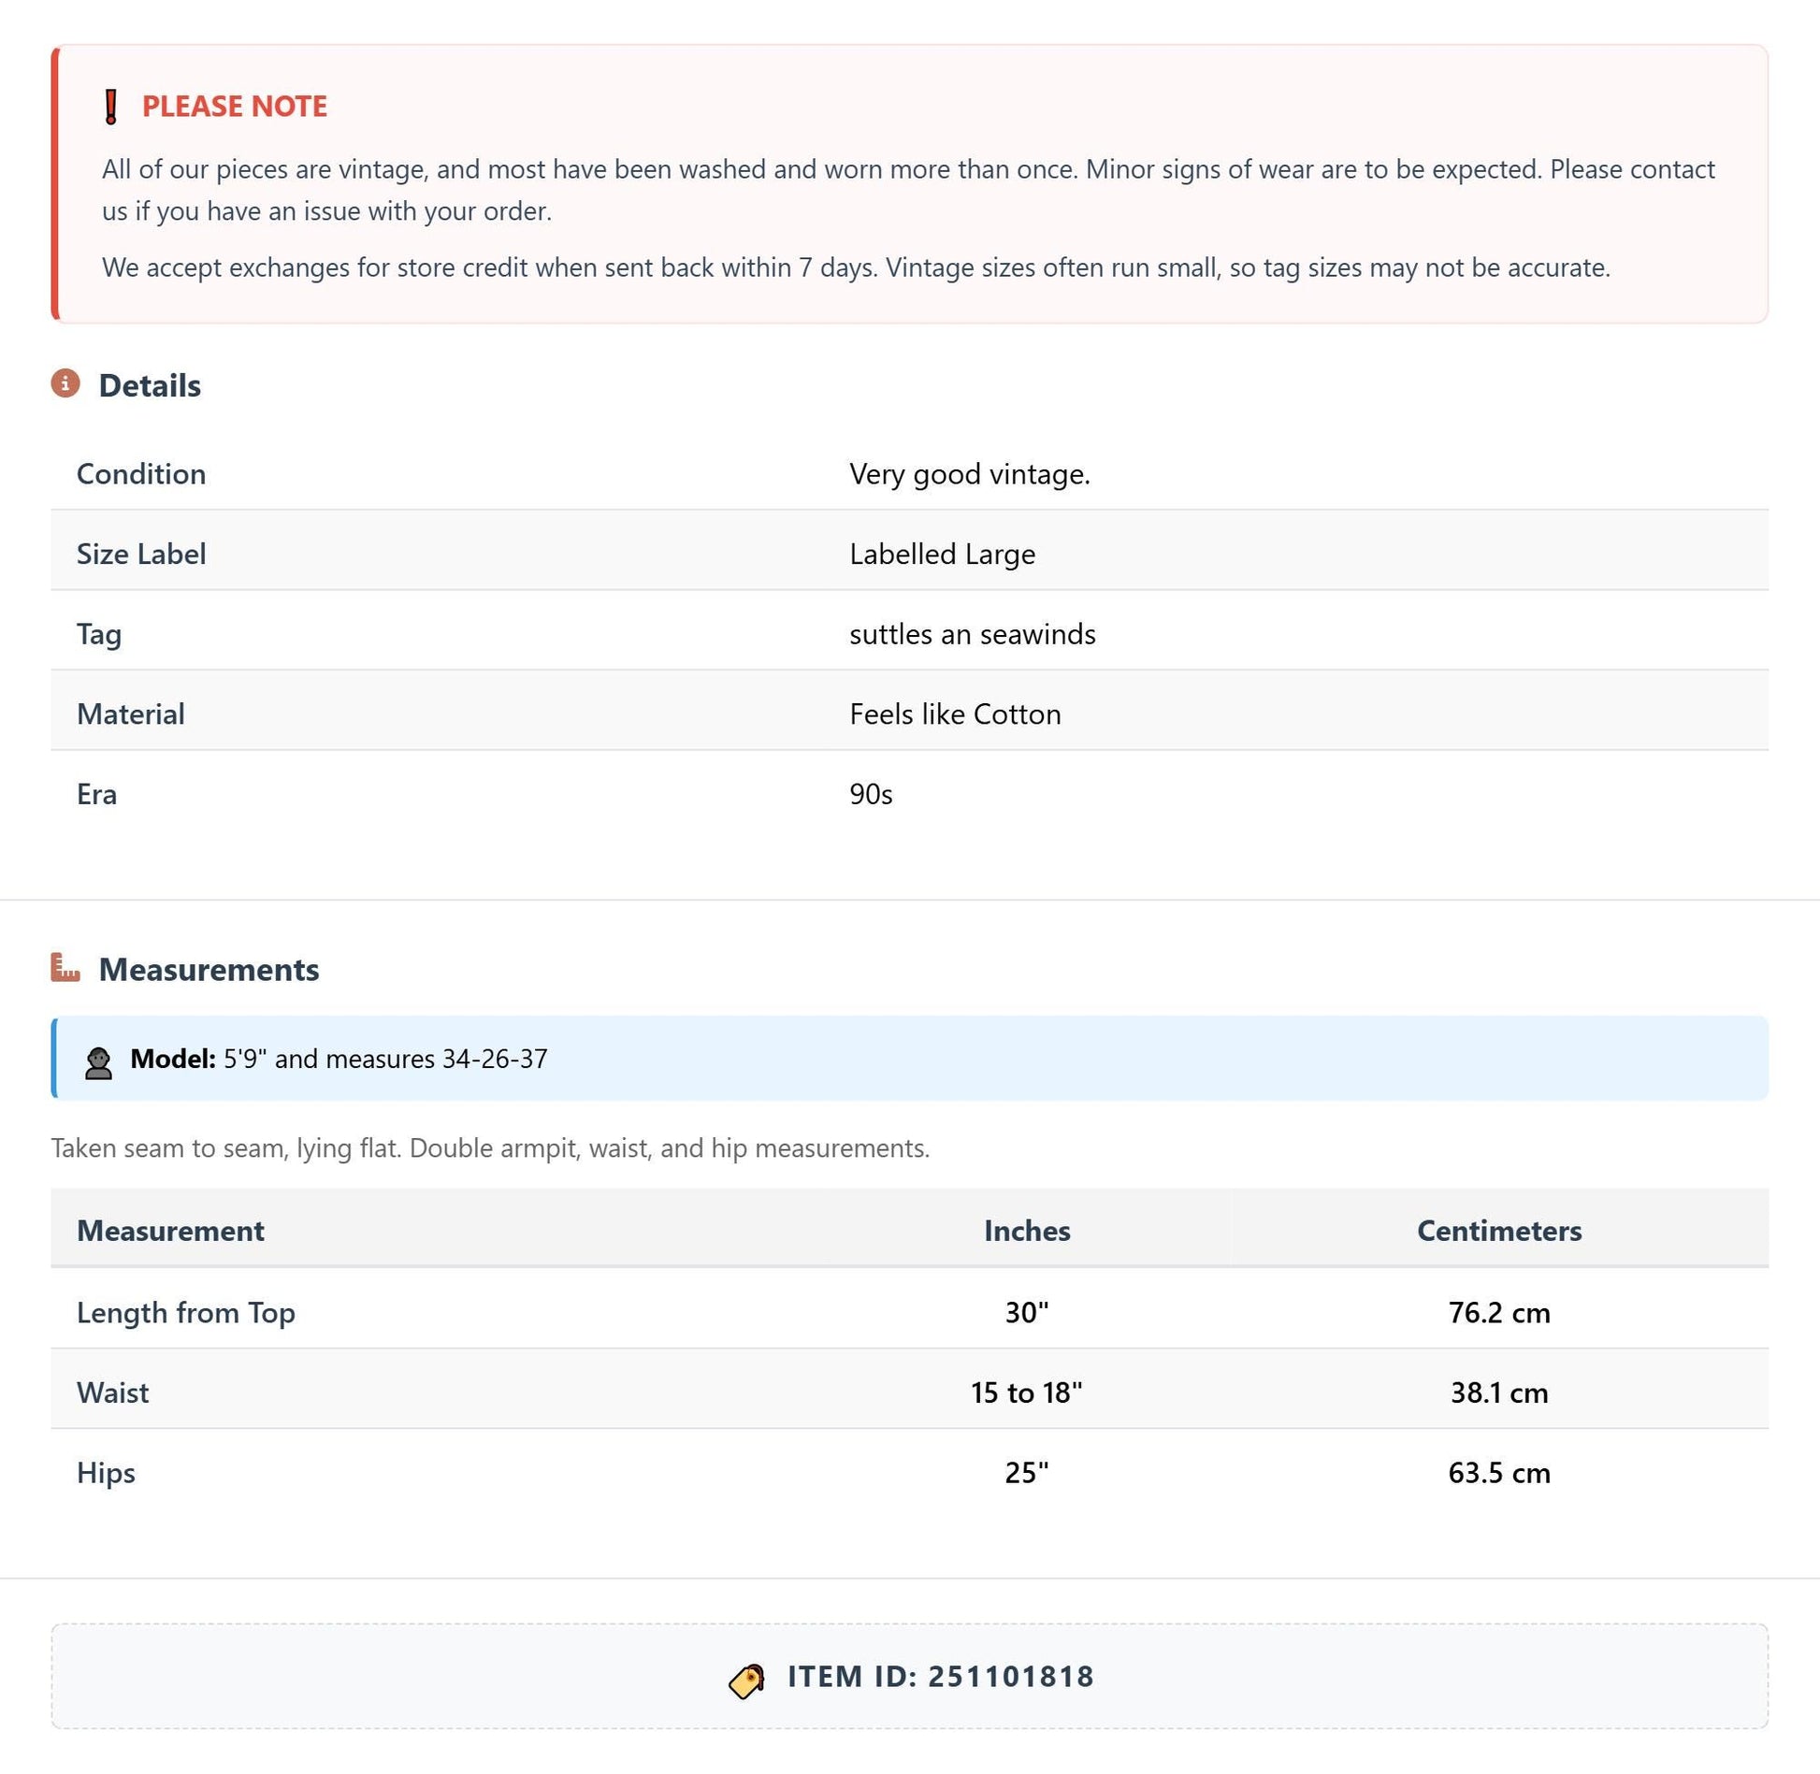Click the Length from Top row label
This screenshot has width=1820, height=1774.
(x=186, y=1312)
